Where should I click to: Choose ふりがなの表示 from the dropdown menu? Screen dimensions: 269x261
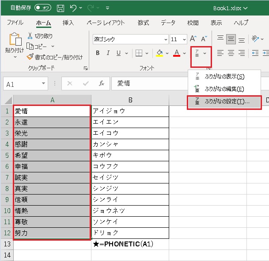[x=224, y=77]
